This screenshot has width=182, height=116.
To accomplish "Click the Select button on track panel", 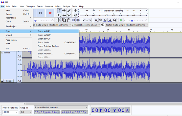I will pyautogui.click(x=9, y=81).
